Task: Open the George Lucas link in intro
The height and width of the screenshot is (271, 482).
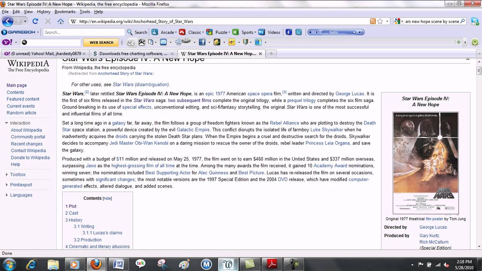Action: pos(350,94)
